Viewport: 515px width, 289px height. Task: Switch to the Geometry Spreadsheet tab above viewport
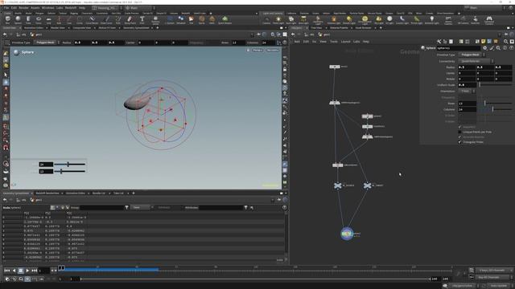136,28
